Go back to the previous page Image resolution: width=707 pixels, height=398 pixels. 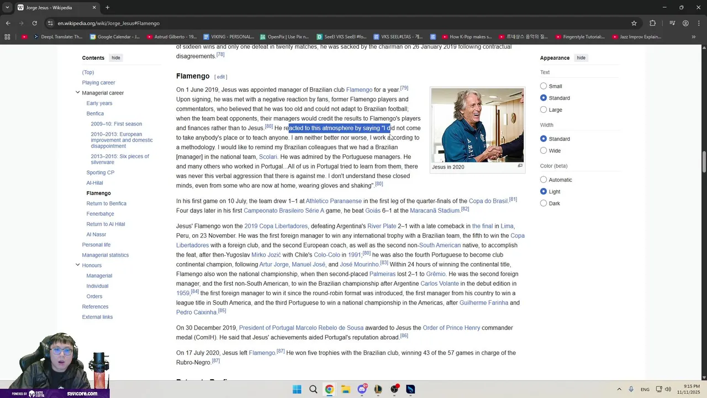[8, 23]
